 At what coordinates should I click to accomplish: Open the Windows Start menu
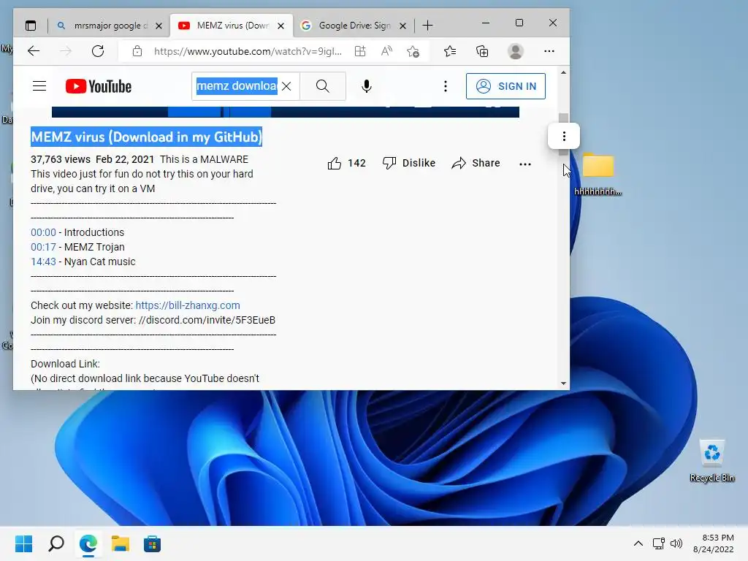[x=24, y=543]
